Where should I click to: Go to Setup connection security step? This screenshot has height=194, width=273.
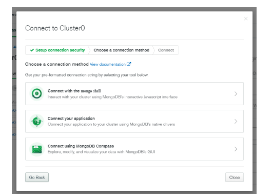pos(57,50)
